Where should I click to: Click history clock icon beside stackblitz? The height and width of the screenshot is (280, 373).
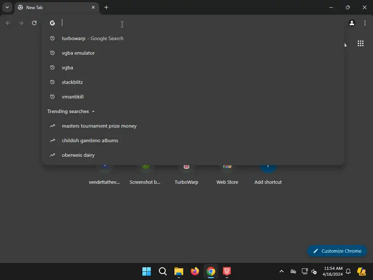pos(52,82)
